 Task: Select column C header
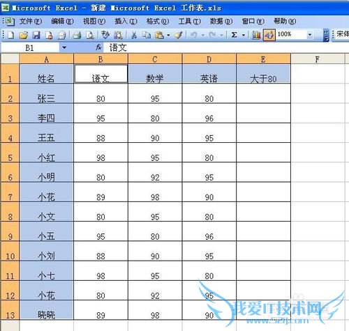tap(155, 59)
